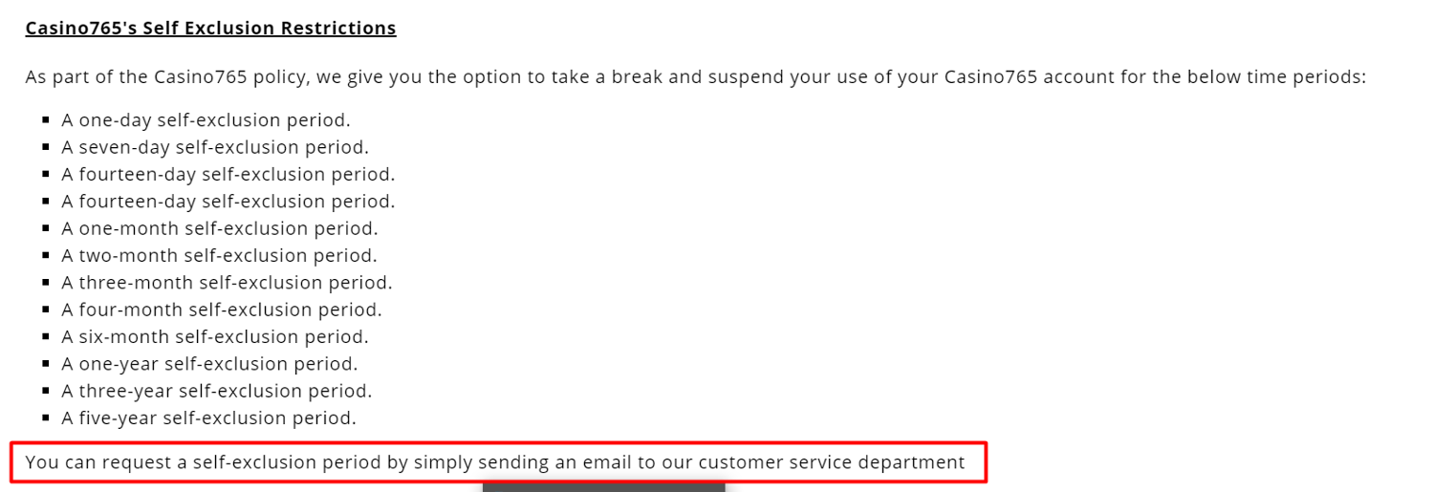Click the bullet marker beside seven-day period
This screenshot has height=492, width=1434.
click(46, 147)
